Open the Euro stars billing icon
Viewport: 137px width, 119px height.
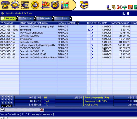[x=25, y=5]
